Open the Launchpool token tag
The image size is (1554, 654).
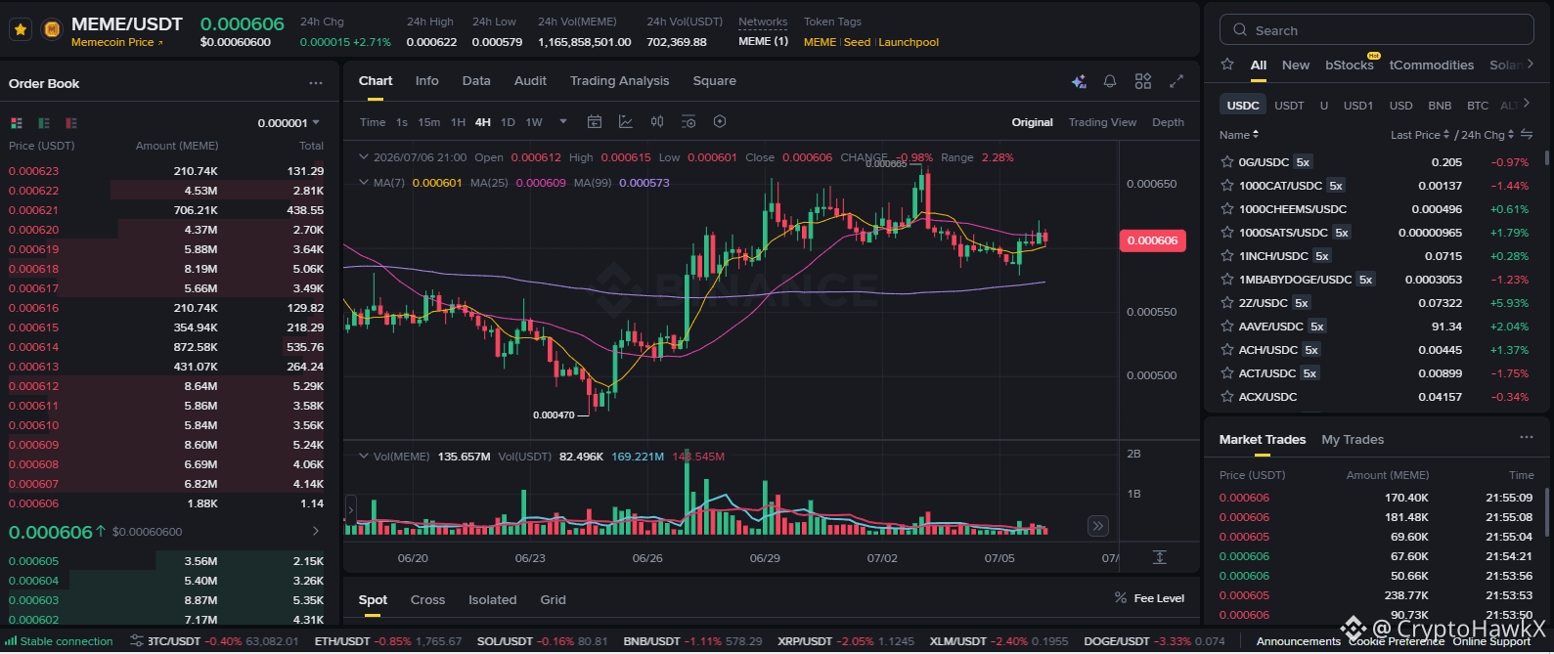[x=909, y=42]
